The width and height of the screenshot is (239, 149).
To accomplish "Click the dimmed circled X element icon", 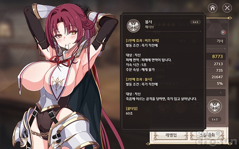I will pos(194,41).
